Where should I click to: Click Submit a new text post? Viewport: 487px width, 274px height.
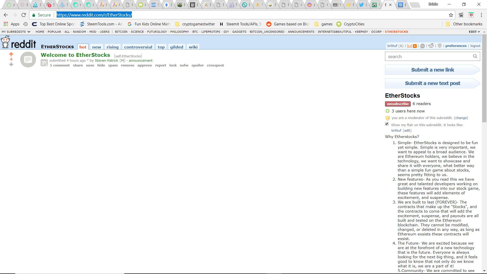click(432, 83)
